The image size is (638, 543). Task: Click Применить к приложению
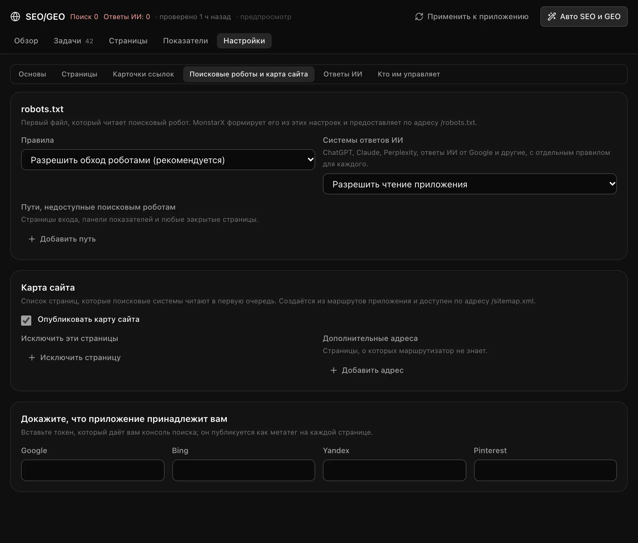pos(472,17)
